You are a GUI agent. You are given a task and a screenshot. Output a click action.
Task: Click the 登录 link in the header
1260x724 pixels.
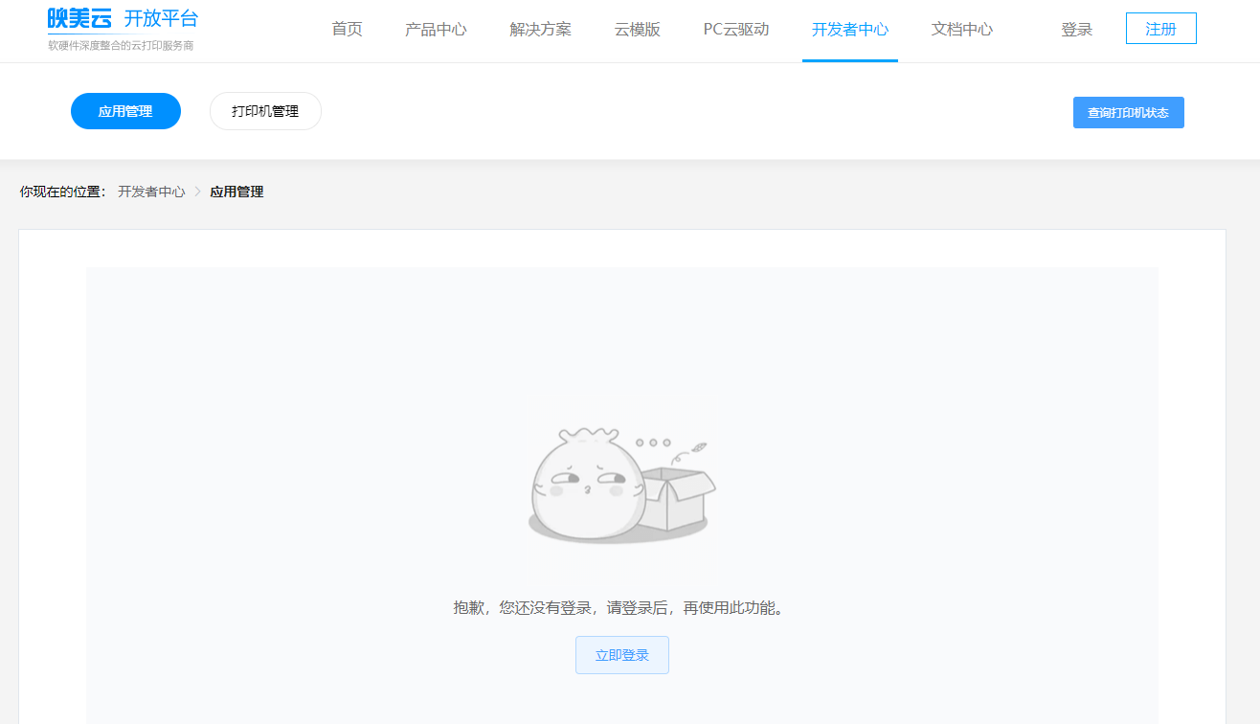1076,30
